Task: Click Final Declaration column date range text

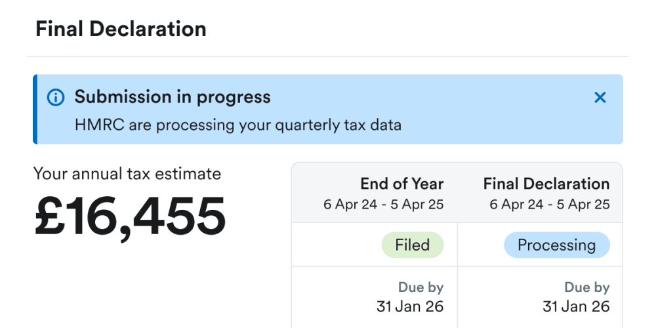Action: 549,204
